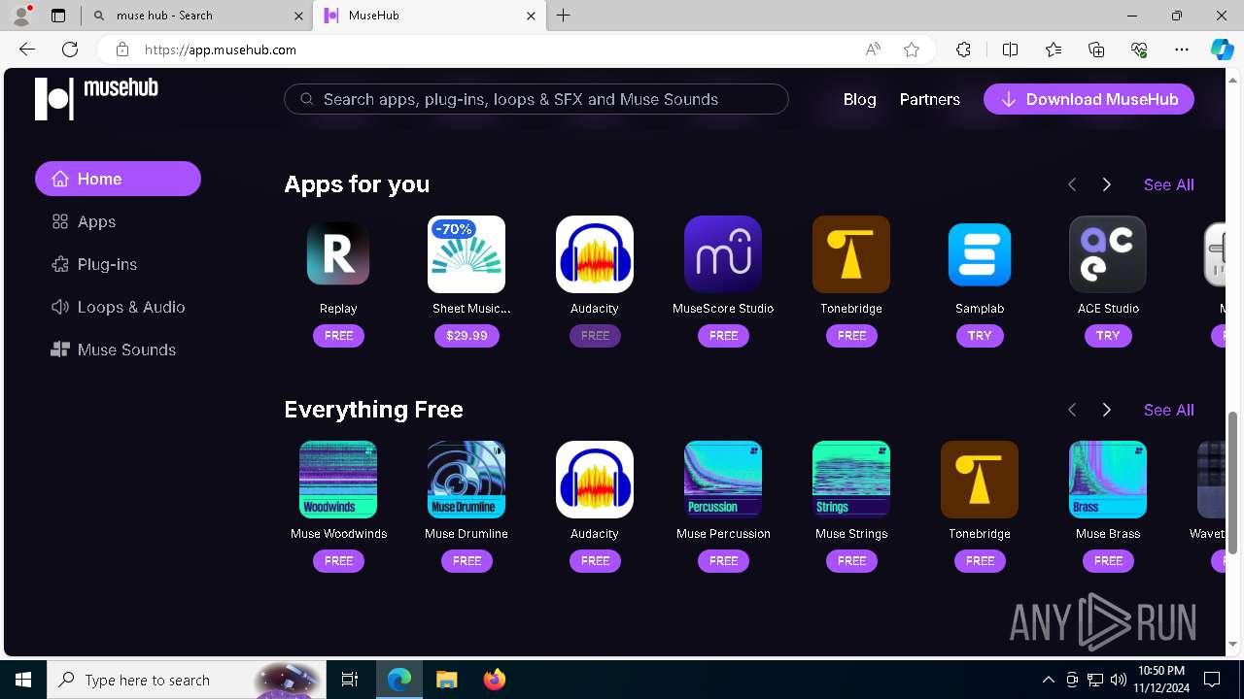
Task: Click Download MuseHub button
Action: pos(1088,99)
